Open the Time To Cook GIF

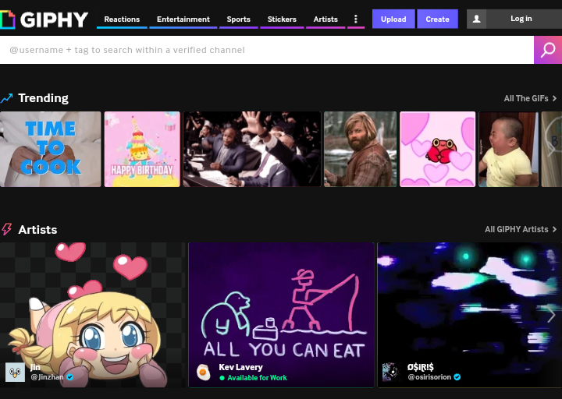(51, 149)
